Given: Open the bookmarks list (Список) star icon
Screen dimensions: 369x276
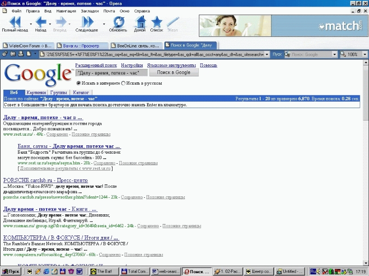Looking at the screenshot, I should [156, 22].
